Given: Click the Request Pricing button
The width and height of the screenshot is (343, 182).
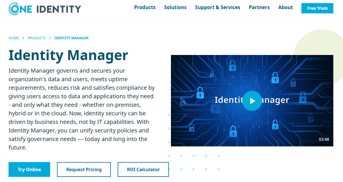Looking at the screenshot, I should coord(84,169).
